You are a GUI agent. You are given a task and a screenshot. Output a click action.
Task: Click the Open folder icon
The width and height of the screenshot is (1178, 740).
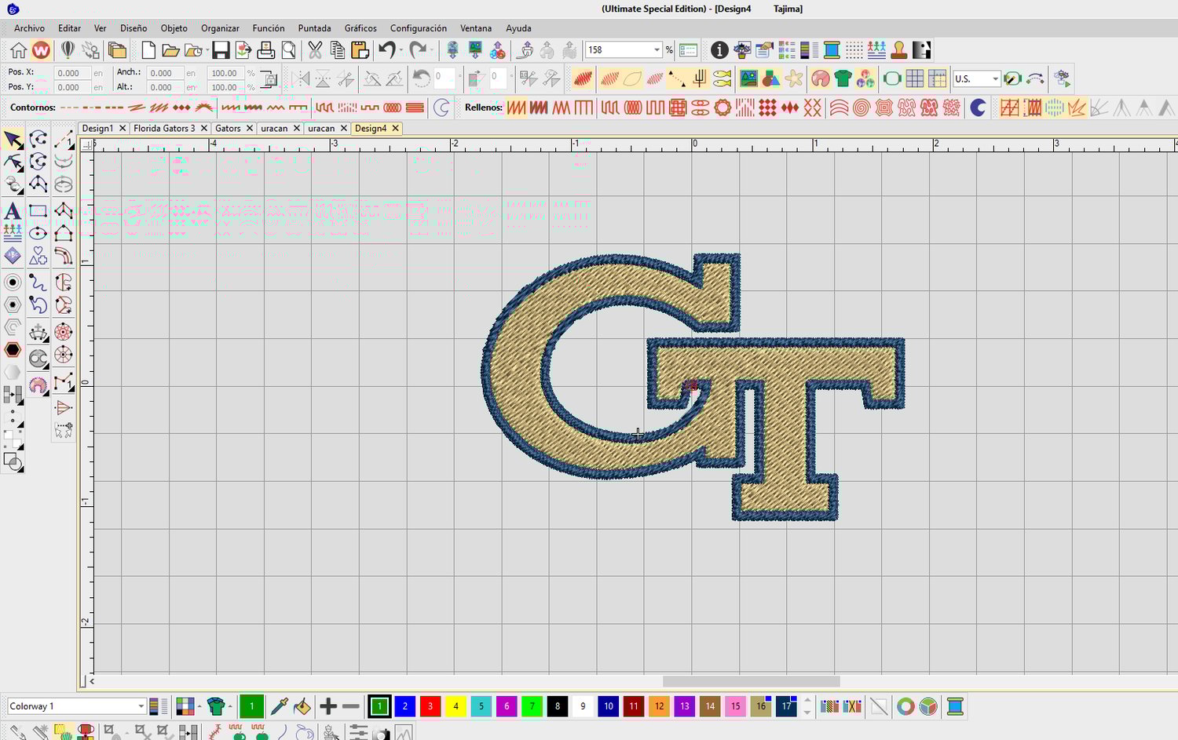[x=170, y=50]
